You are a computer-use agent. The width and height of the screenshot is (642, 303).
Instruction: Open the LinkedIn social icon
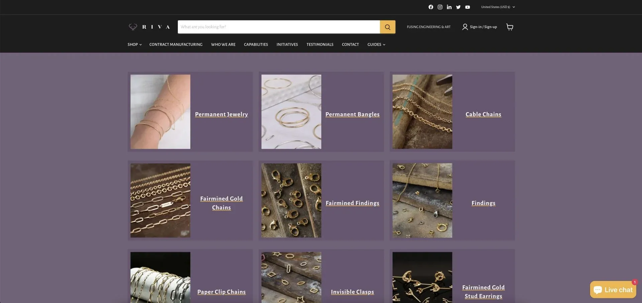click(x=449, y=7)
